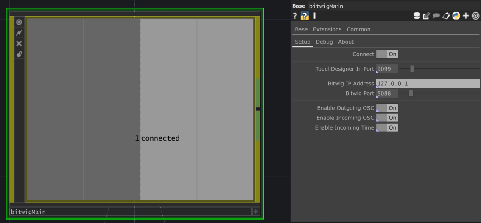Click the bitwigMain node name label
The height and width of the screenshot is (223, 481).
click(x=28, y=212)
